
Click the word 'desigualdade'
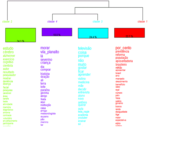121,112
